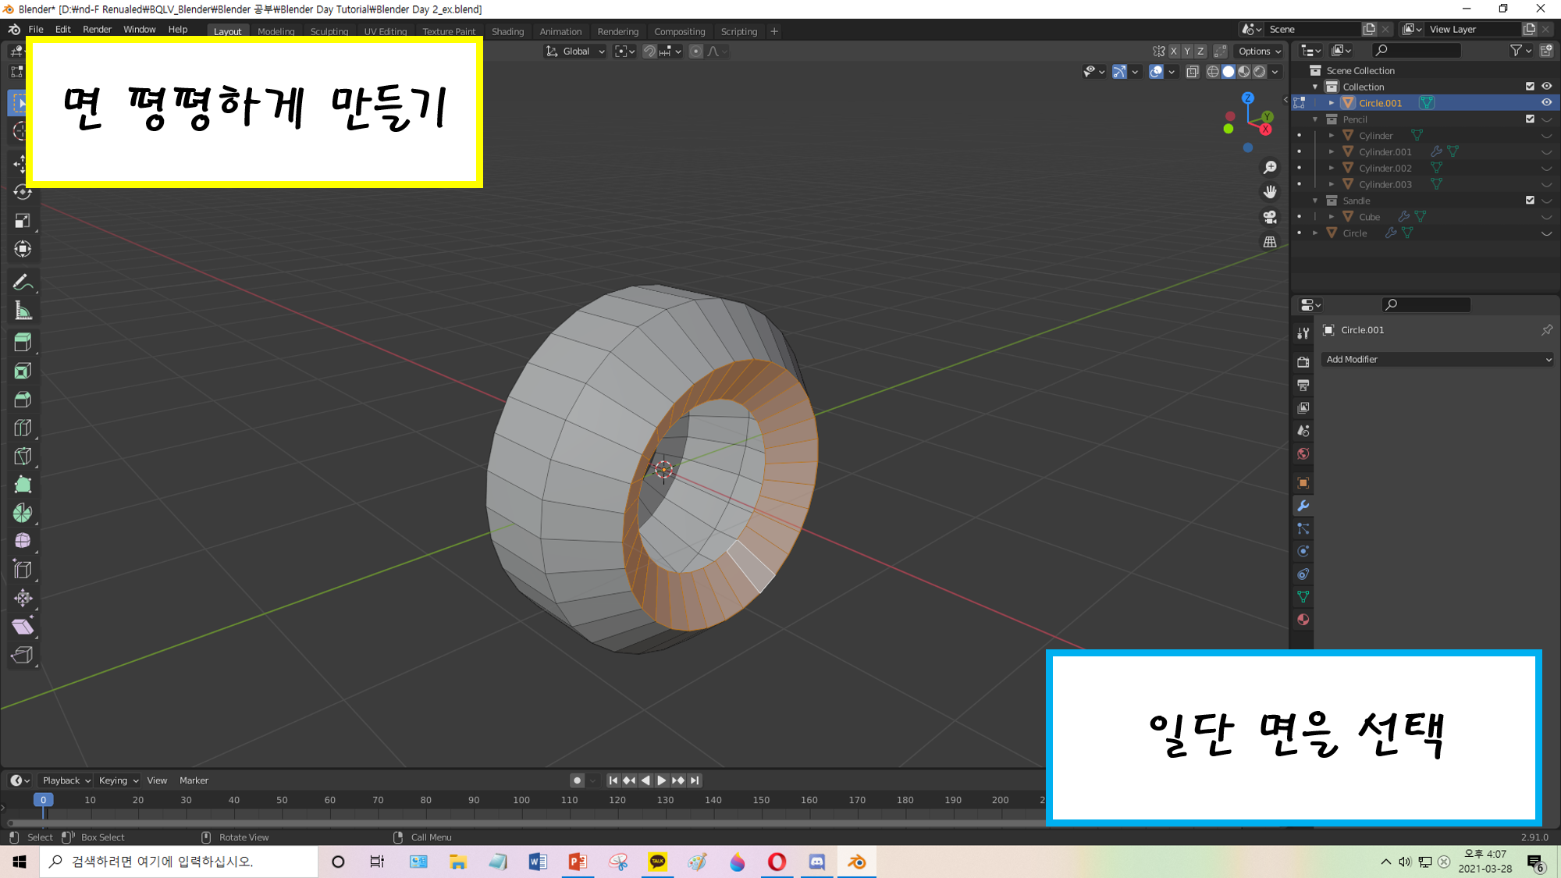Open the Global orientation dropdown
The height and width of the screenshot is (878, 1561).
pyautogui.click(x=575, y=52)
